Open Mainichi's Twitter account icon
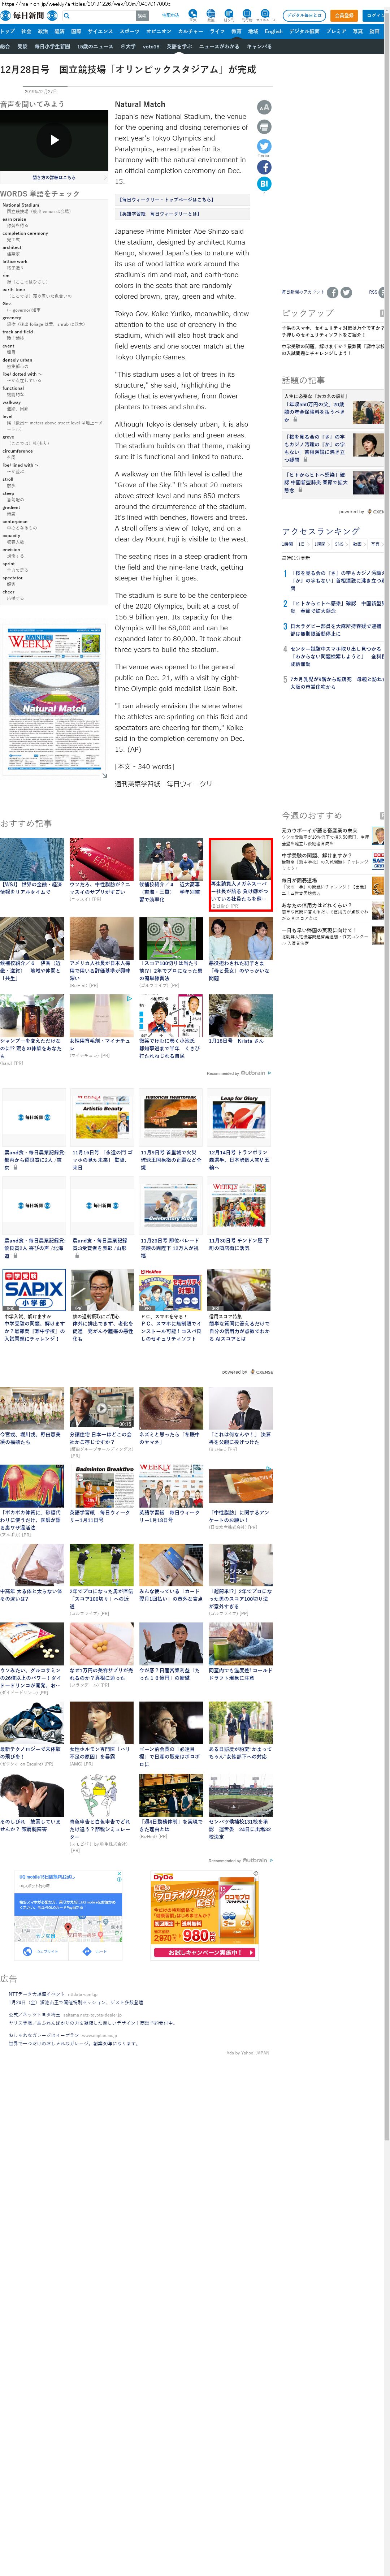This screenshot has width=390, height=2576. [346, 292]
